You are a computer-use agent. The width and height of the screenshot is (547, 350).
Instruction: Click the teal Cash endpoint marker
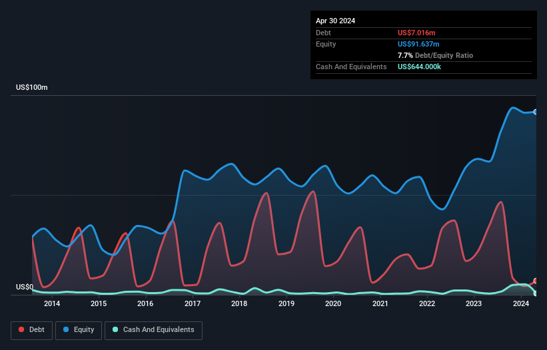536,293
